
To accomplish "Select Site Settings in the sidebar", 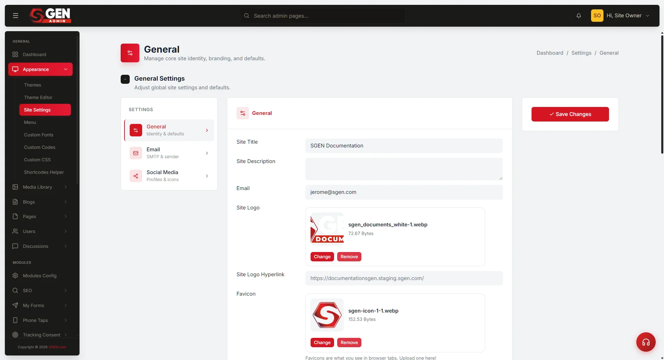I will 45,110.
